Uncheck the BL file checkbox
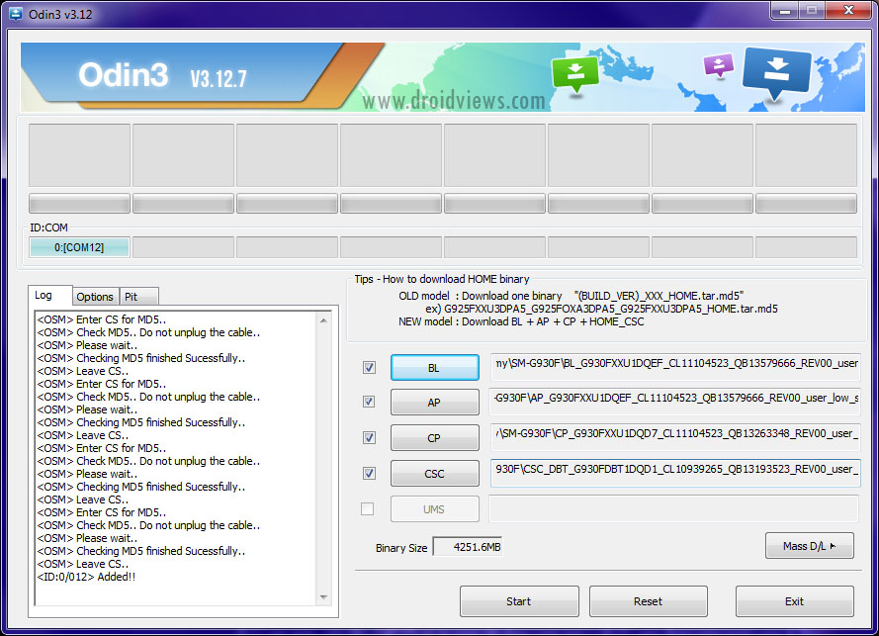Viewport: 879px width, 636px height. [x=369, y=368]
